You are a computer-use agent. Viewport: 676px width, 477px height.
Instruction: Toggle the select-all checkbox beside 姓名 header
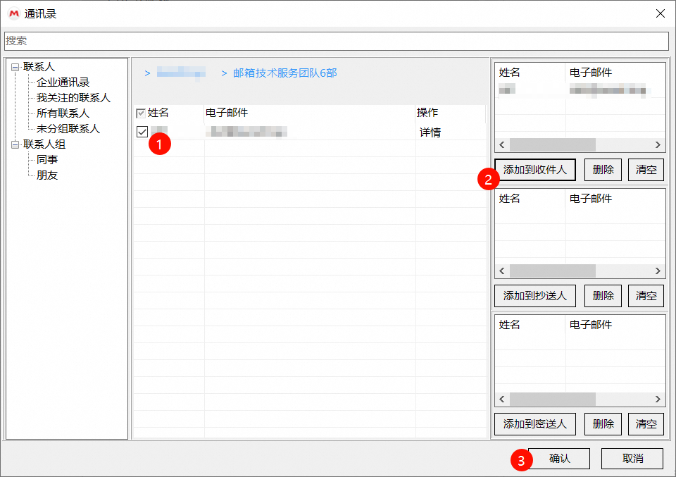(x=140, y=113)
